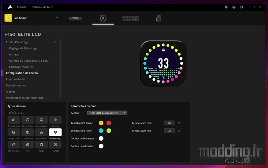Screen dimensions: 268x168
Task: Open the Capteur sensor dropdown
Action: (107, 113)
